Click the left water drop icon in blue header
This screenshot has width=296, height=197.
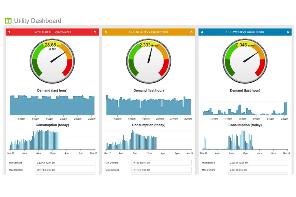(202, 32)
